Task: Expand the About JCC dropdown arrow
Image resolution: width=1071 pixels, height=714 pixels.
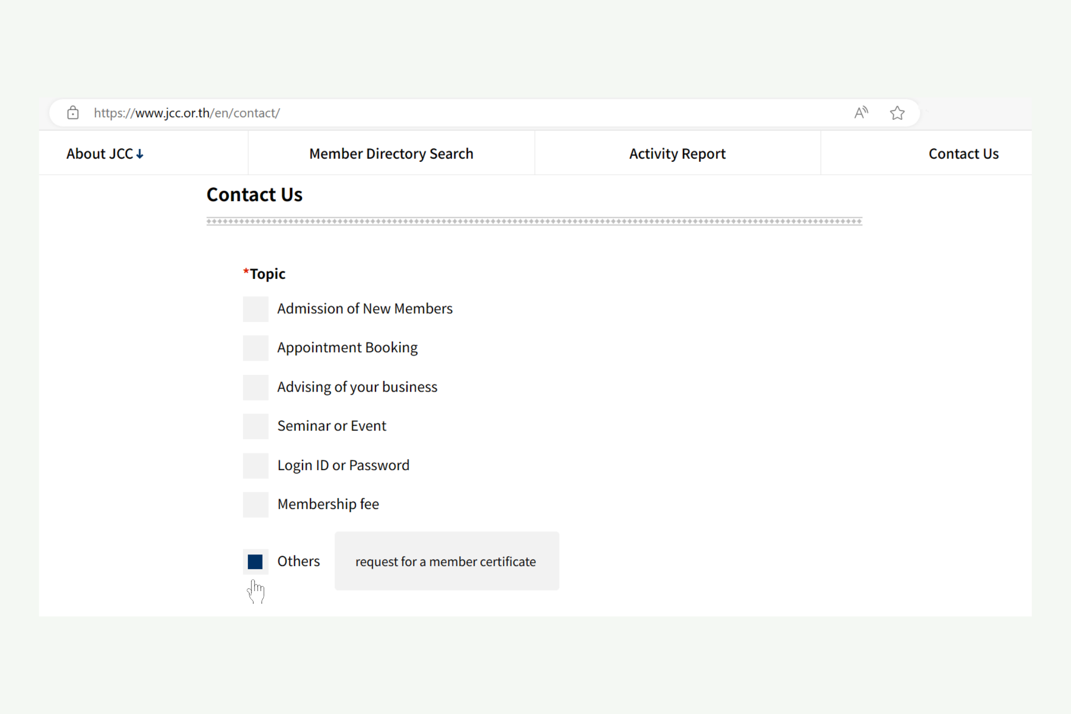Action: 140,154
